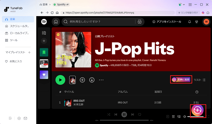The image size is (212, 124).
Task: Open TuneFab settings gear icon
Action: click(19, 118)
